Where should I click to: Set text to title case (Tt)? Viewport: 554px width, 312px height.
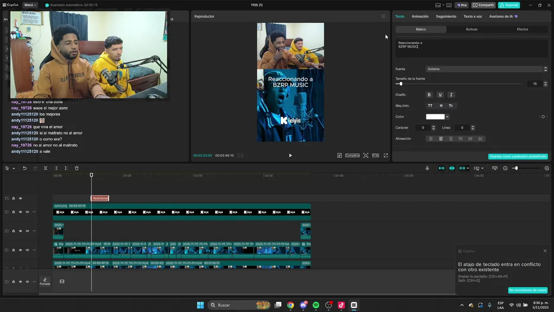pyautogui.click(x=451, y=106)
